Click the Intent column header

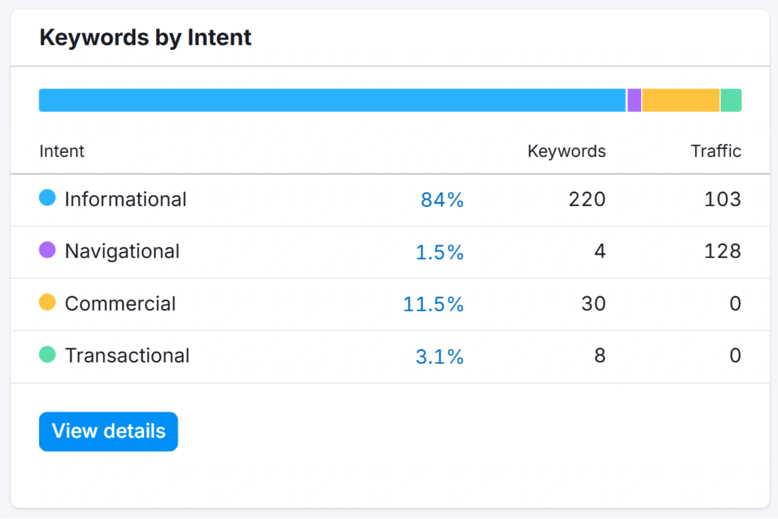(x=62, y=151)
